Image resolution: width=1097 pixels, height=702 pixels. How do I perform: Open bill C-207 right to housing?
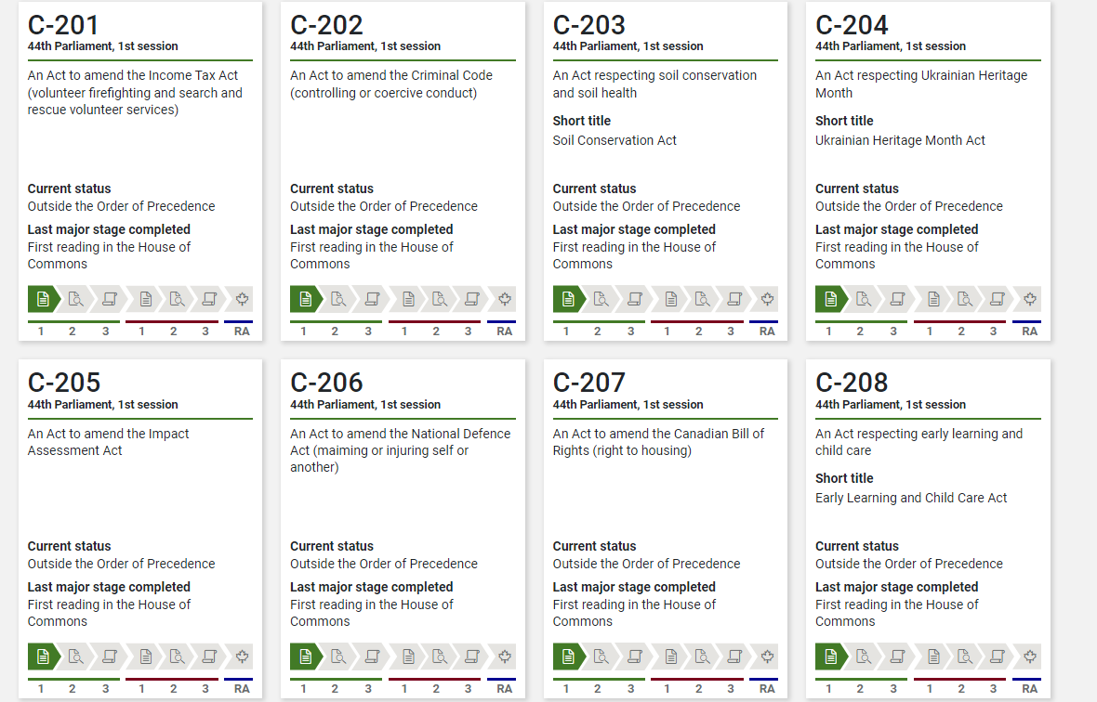point(658,442)
